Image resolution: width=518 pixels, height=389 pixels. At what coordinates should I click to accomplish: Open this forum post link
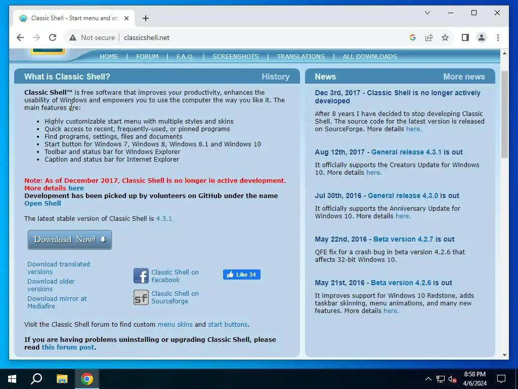68,347
